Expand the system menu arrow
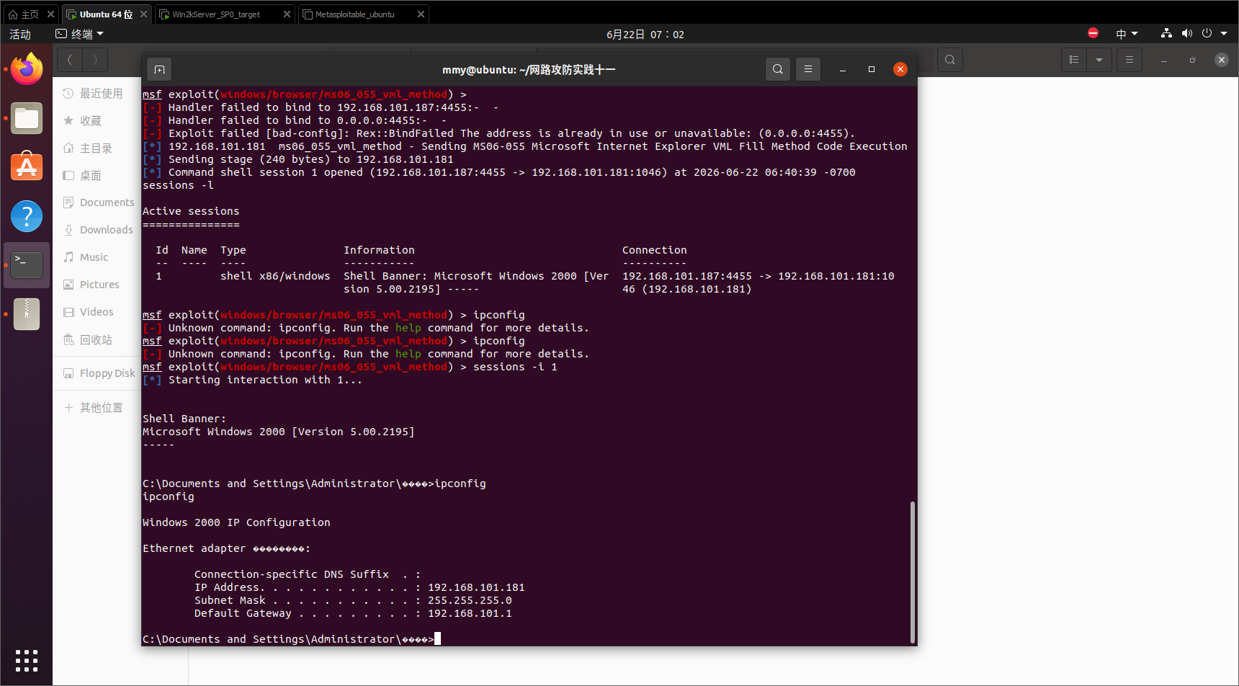This screenshot has width=1239, height=686. click(x=1224, y=34)
